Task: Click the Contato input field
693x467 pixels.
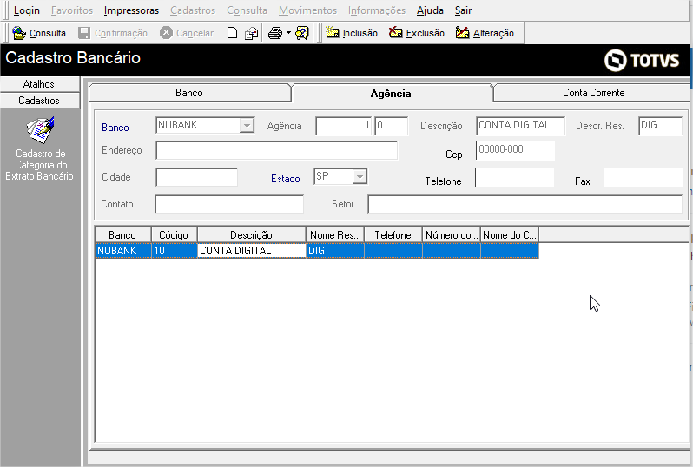Action: pyautogui.click(x=229, y=204)
